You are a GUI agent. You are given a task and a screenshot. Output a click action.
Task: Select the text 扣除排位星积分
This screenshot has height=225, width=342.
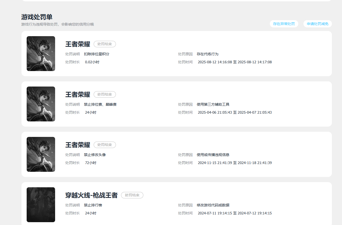tap(96, 54)
